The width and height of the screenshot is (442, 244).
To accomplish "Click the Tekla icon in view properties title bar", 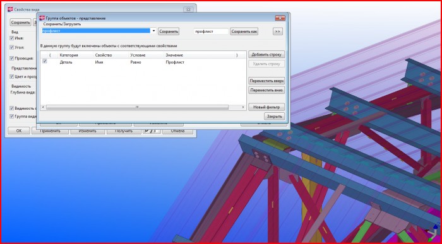I will [10, 9].
